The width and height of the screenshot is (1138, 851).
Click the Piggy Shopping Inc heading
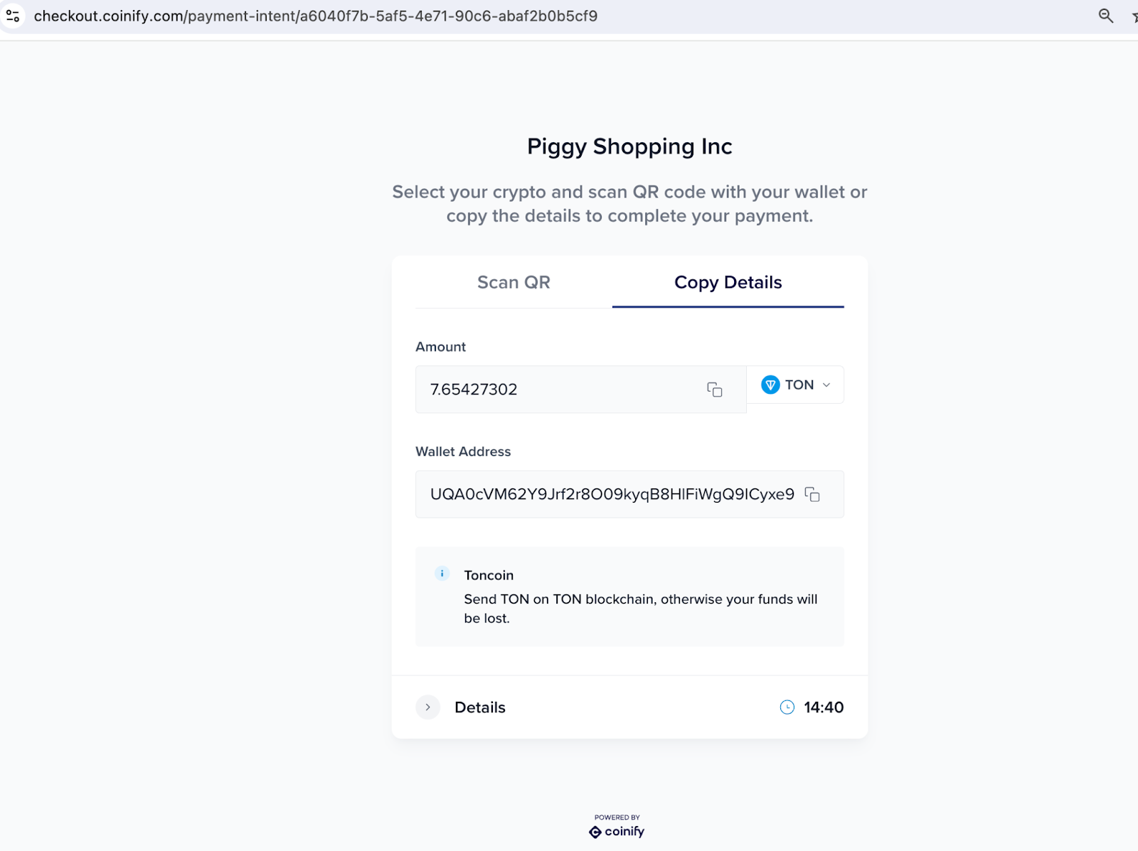(x=629, y=146)
